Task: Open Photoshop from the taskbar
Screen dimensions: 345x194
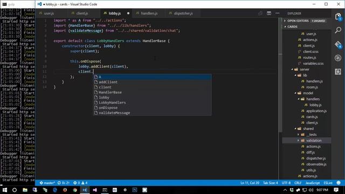Action: click(x=135, y=190)
